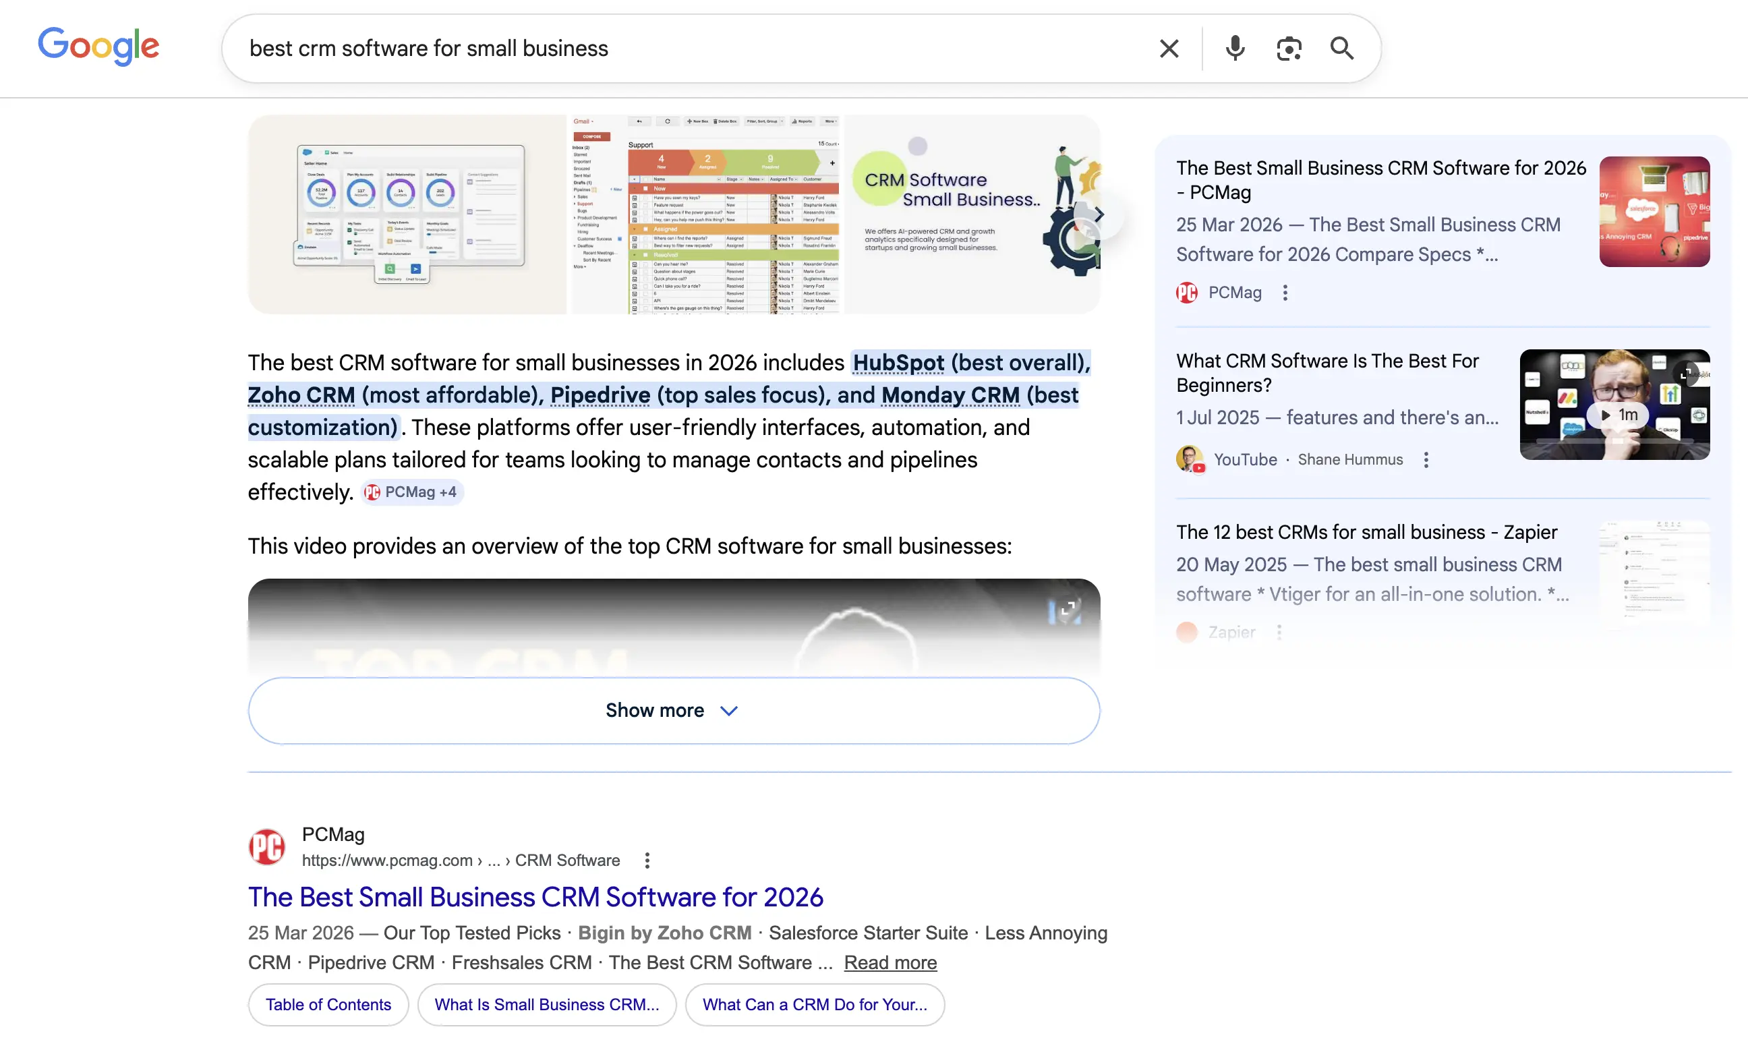
Task: Play the Shane Hummus 1m video thumbnail
Action: pyautogui.click(x=1614, y=405)
